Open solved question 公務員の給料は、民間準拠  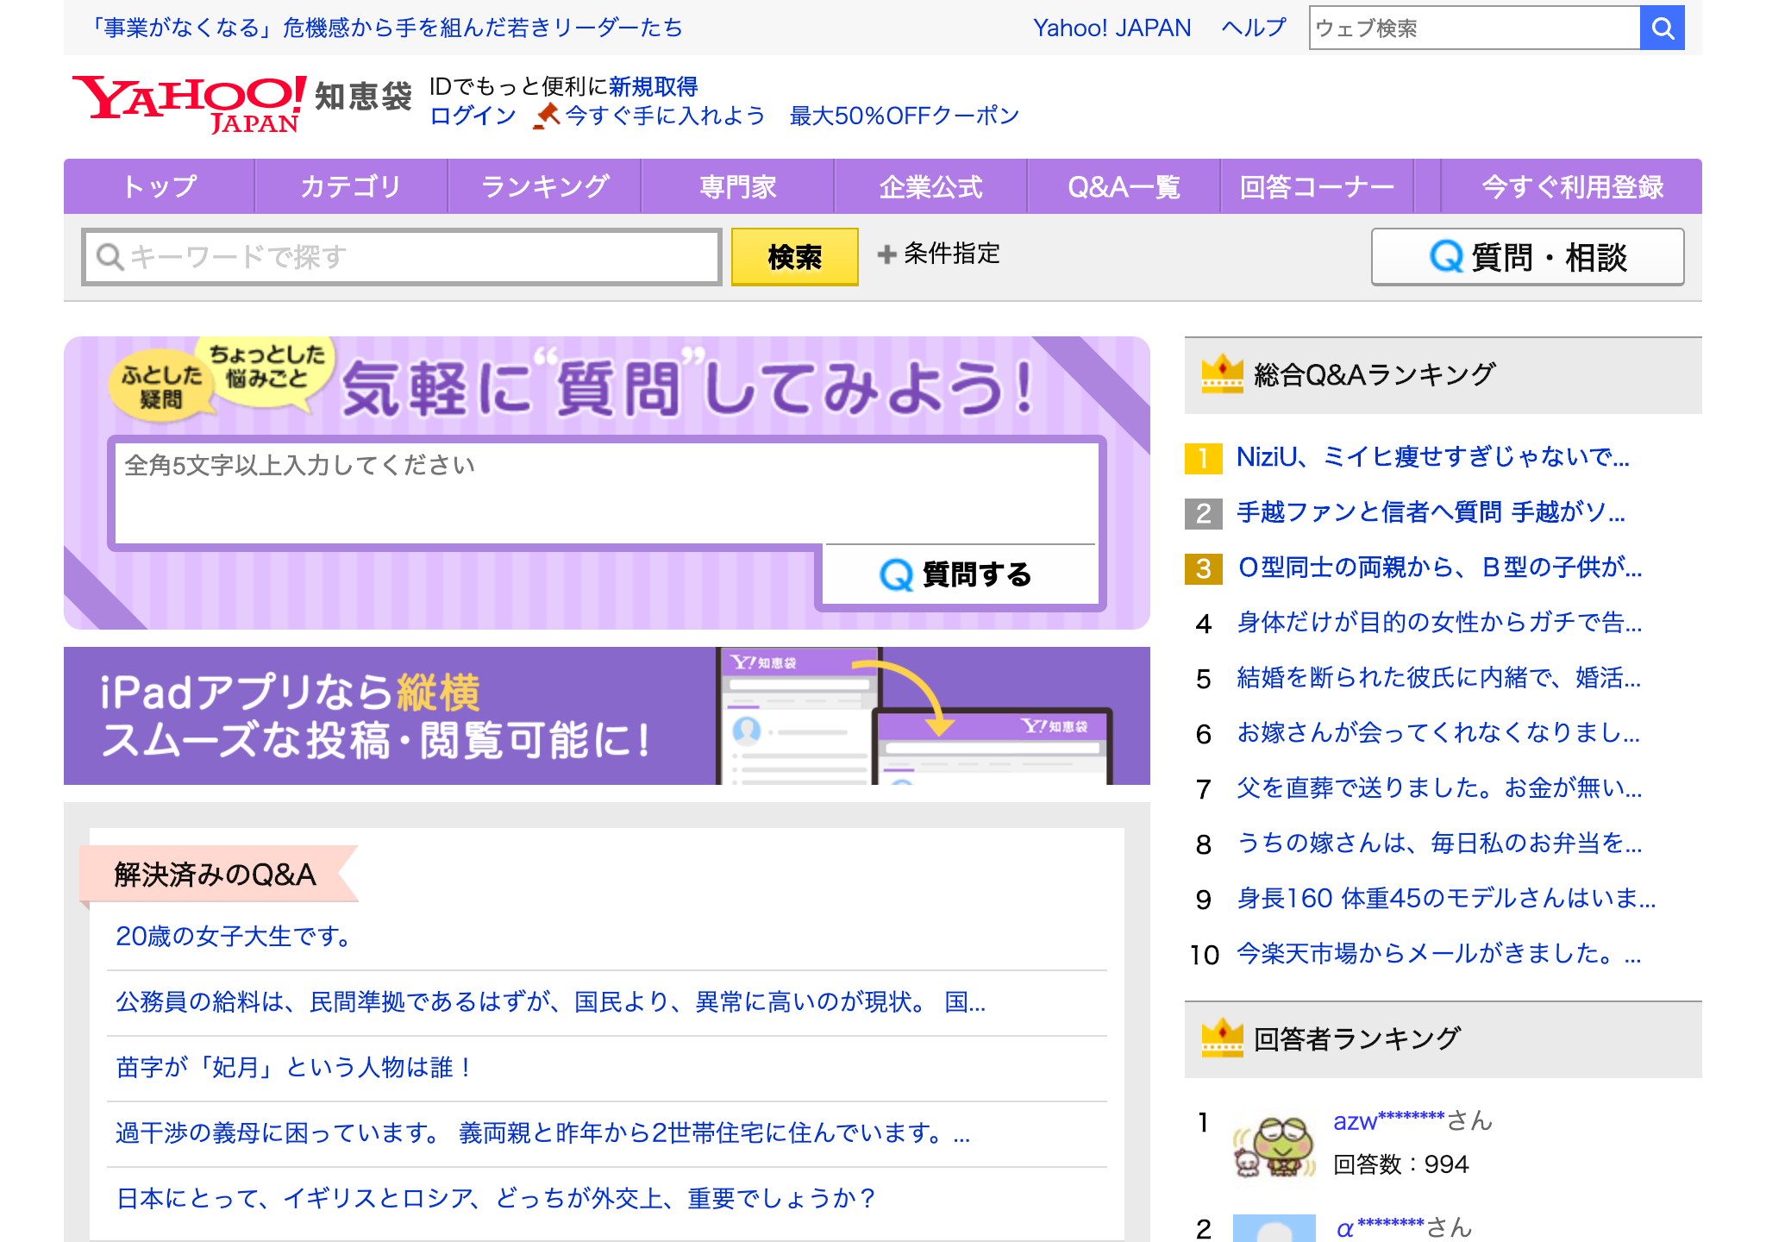click(551, 1002)
